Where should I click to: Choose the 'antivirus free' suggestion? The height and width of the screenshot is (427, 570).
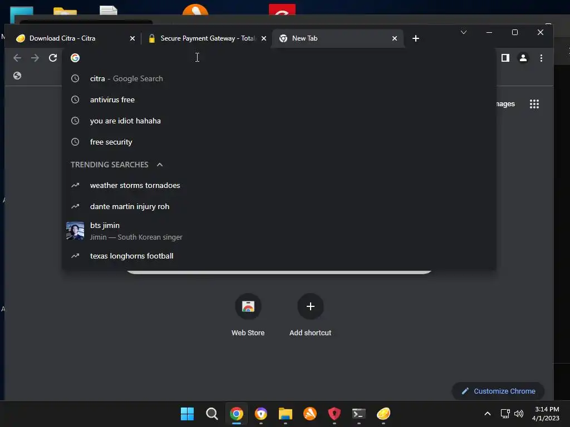click(279, 100)
